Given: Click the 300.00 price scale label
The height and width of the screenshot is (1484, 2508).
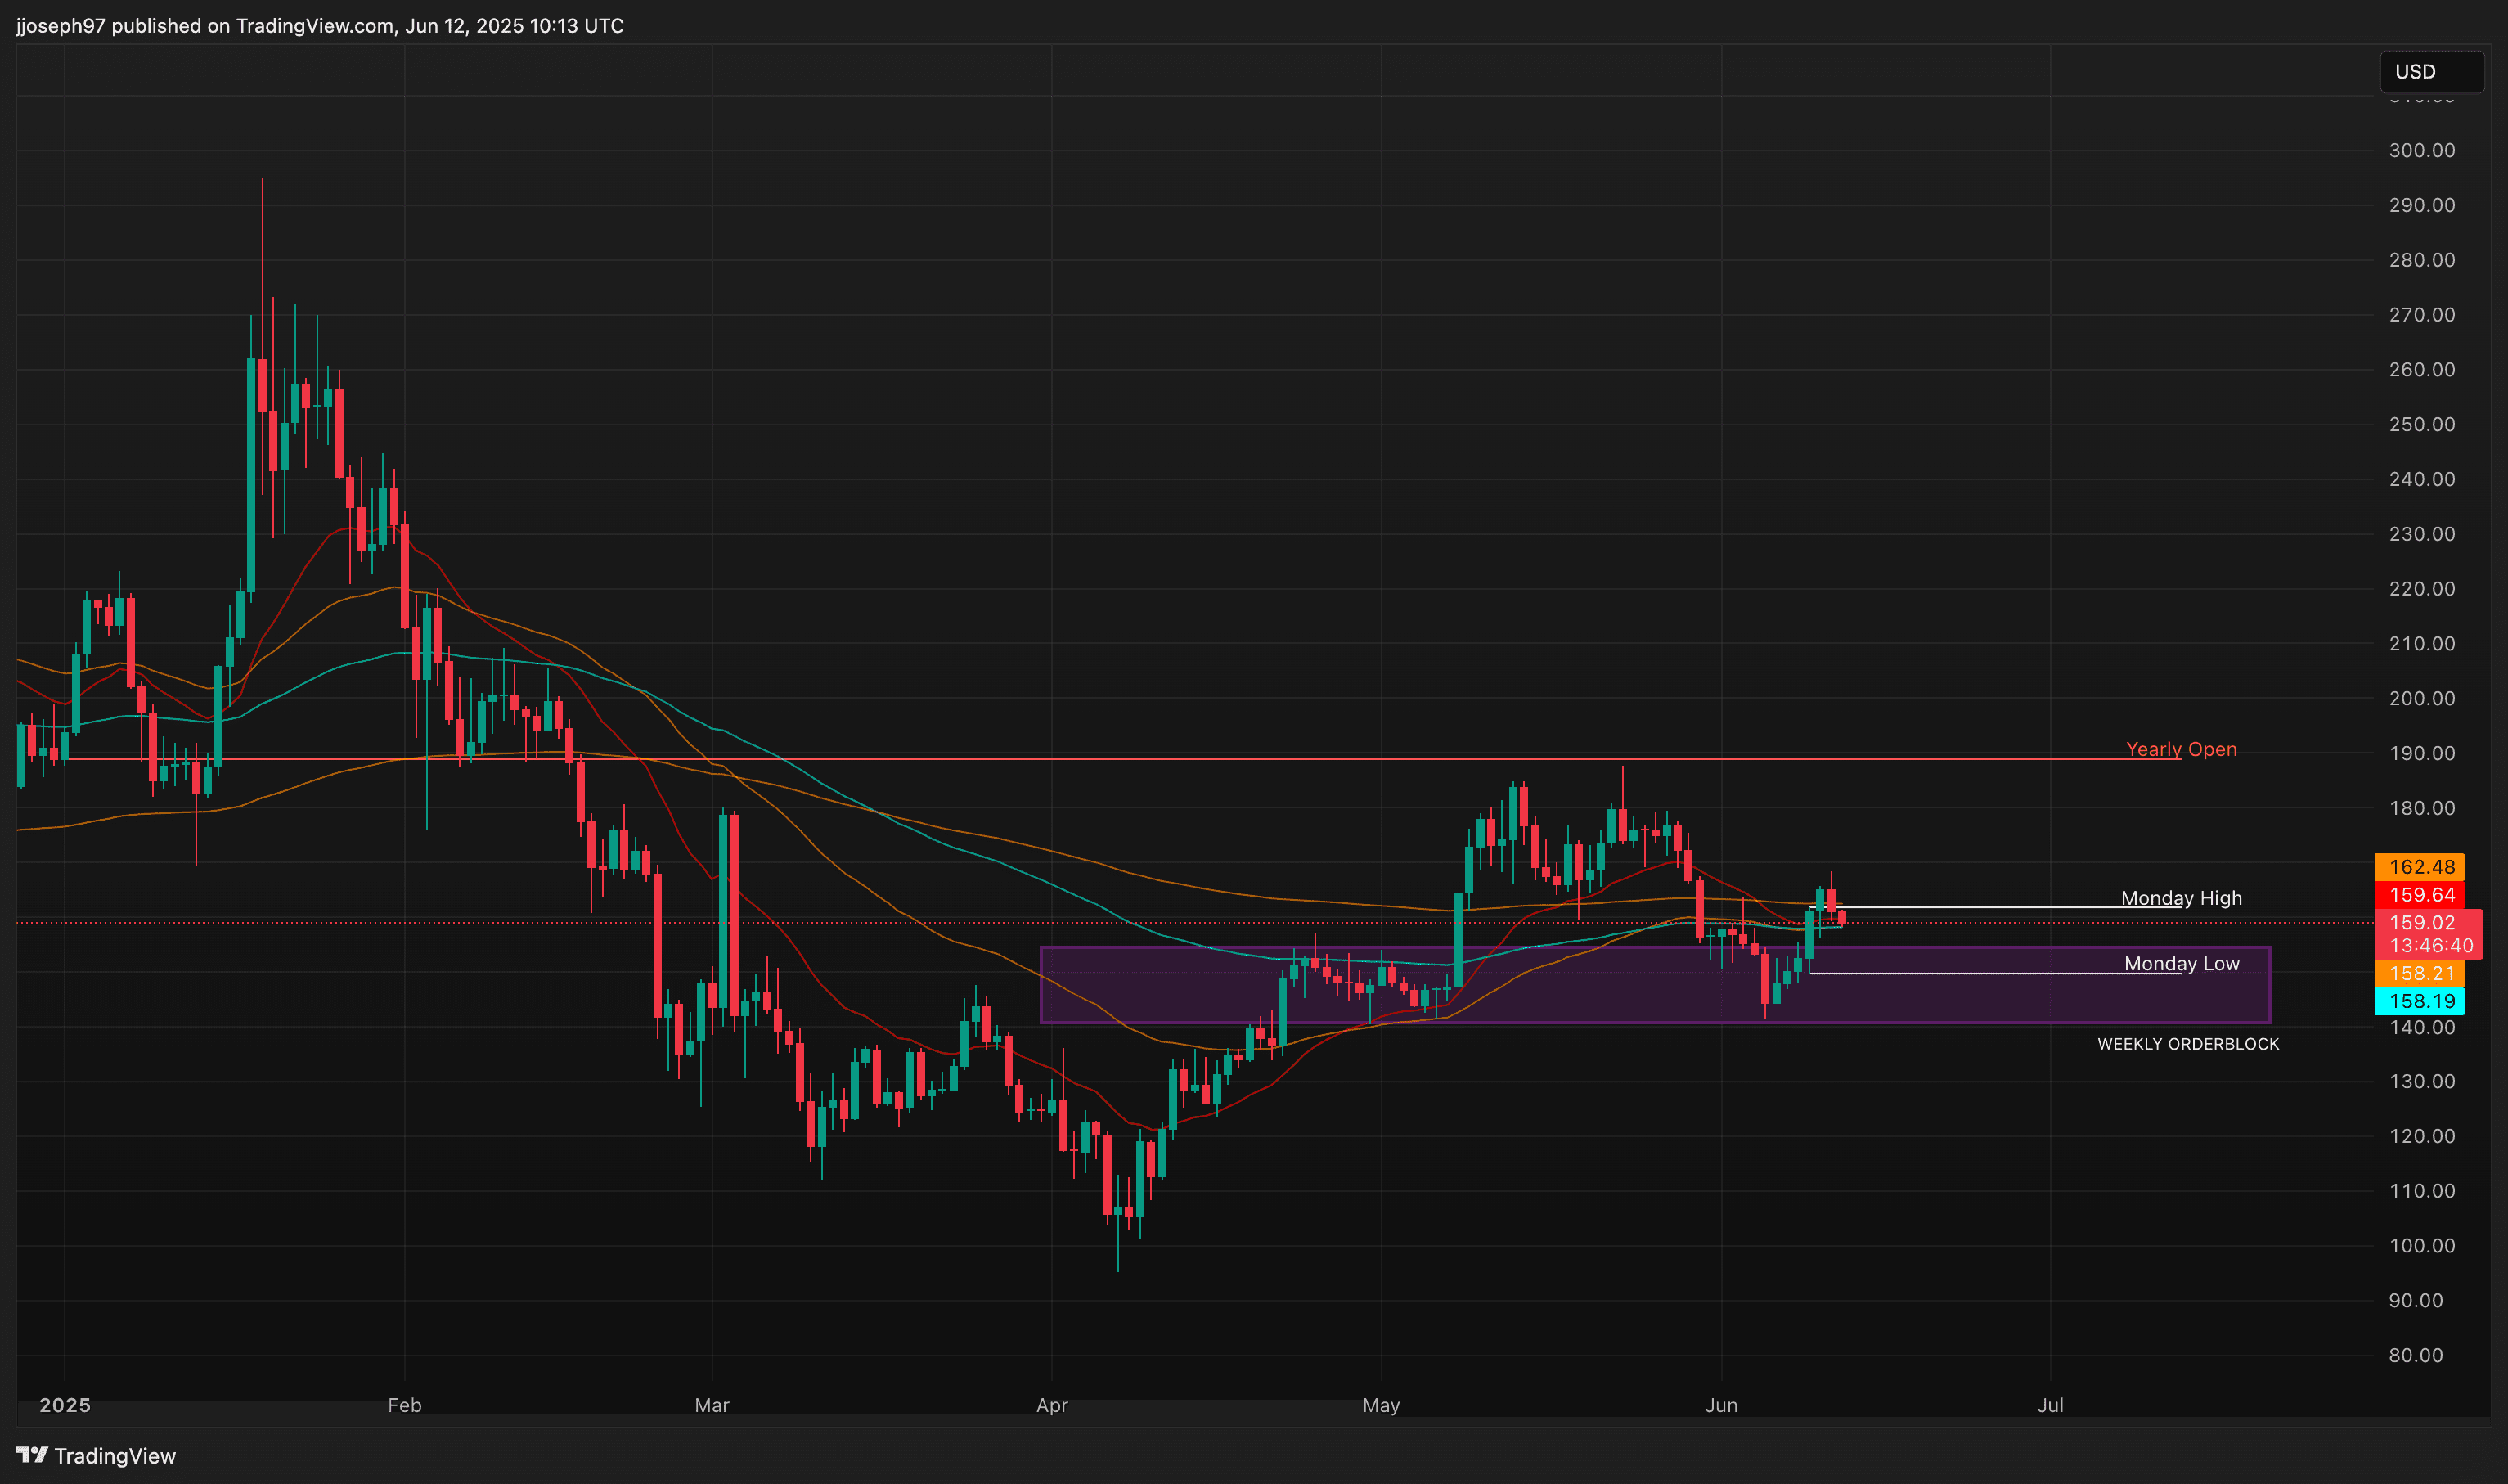Looking at the screenshot, I should (x=2421, y=150).
